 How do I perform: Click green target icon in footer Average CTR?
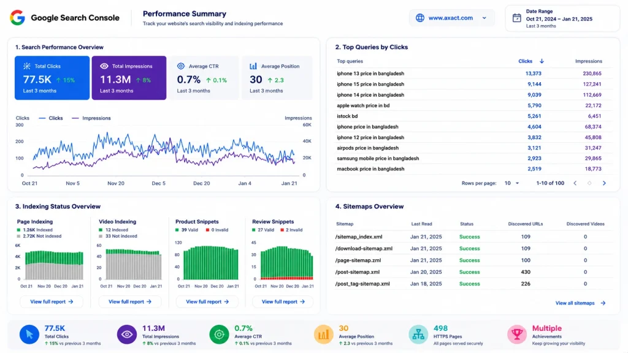click(219, 335)
